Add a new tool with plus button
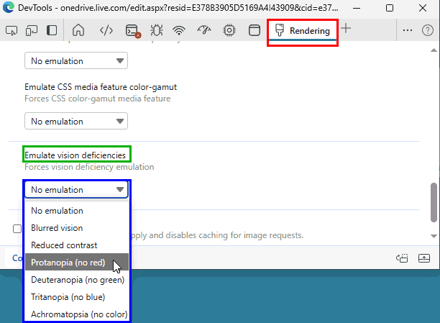 [347, 29]
